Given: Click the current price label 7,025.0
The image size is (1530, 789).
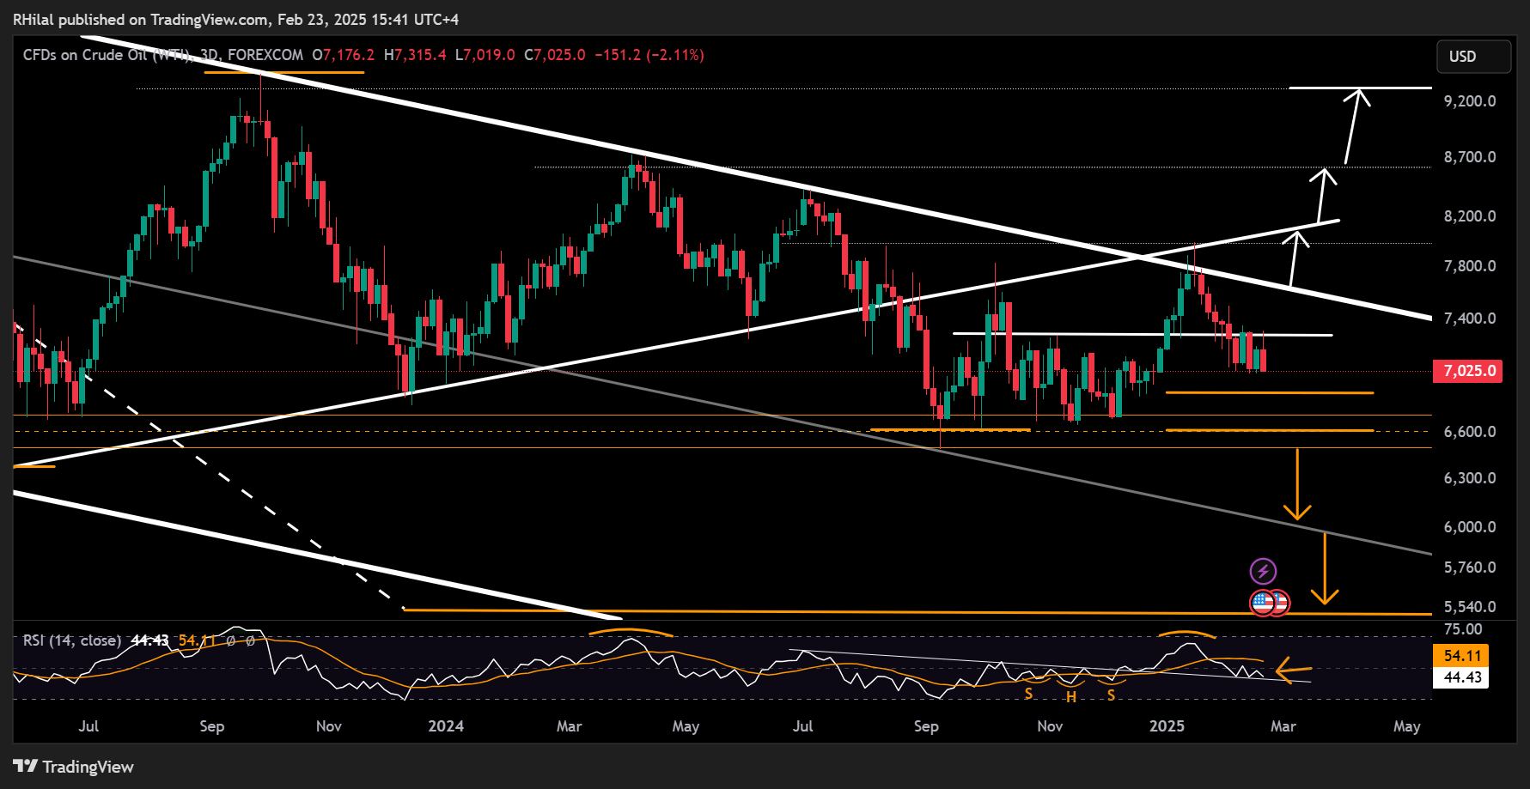Looking at the screenshot, I should click(x=1468, y=371).
